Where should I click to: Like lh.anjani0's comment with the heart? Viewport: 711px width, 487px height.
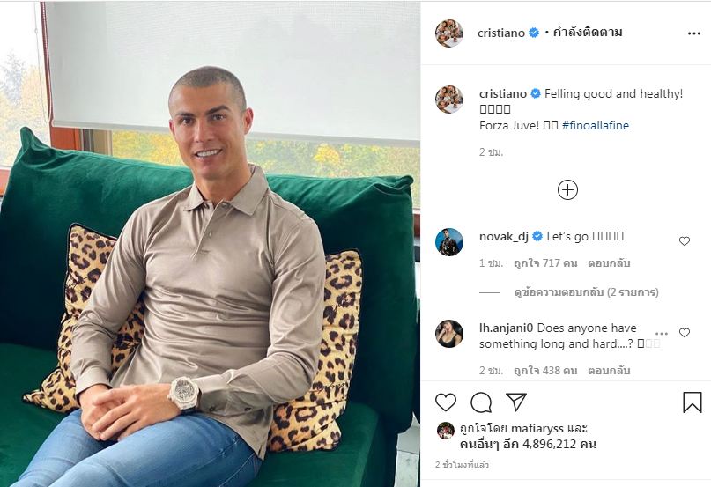pyautogui.click(x=685, y=333)
